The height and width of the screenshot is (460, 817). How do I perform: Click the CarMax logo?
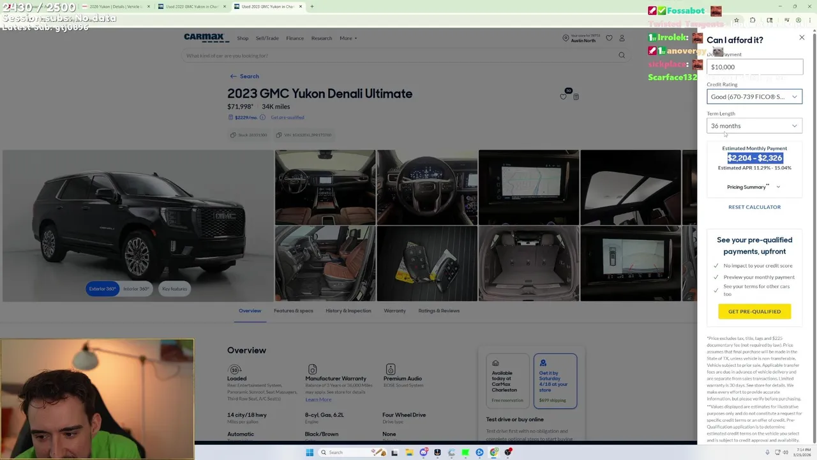point(206,38)
